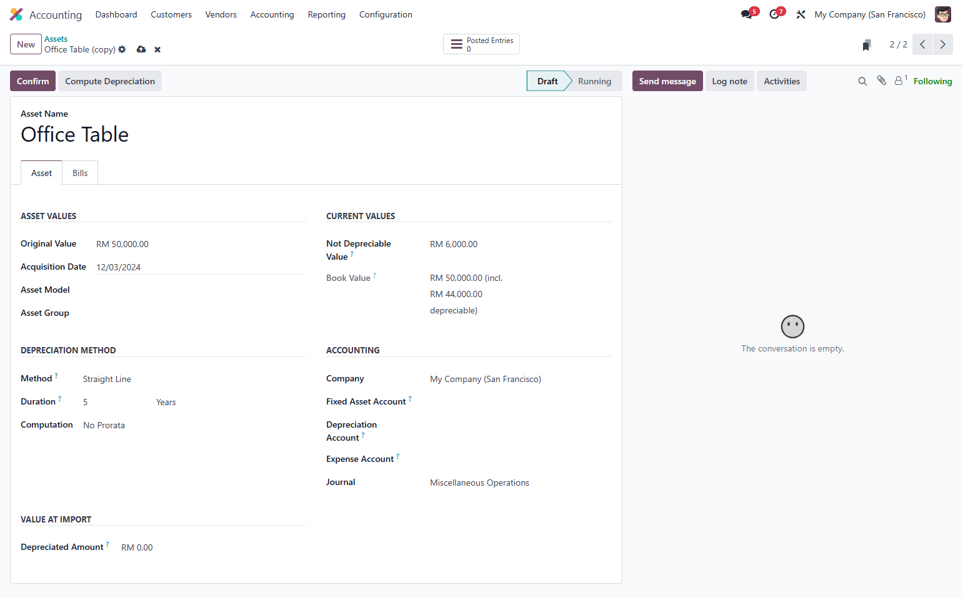Open the Duration unit dropdown showing Years
The image size is (963, 598).
point(231,402)
